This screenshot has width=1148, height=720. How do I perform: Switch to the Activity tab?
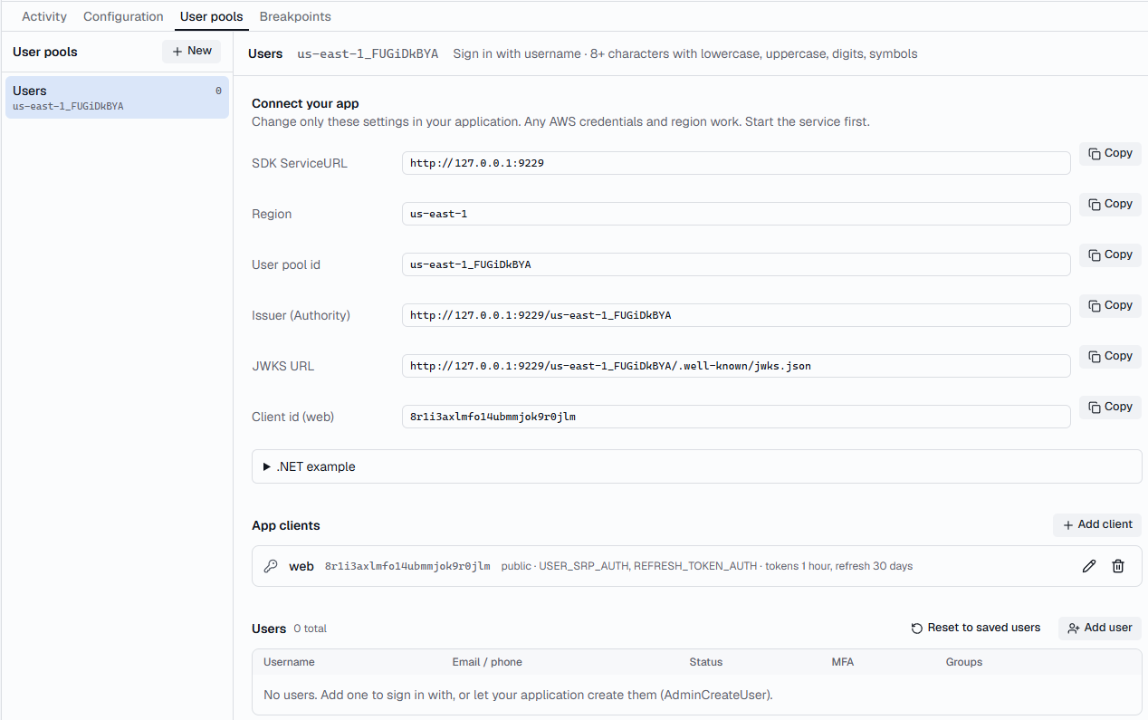[x=44, y=16]
